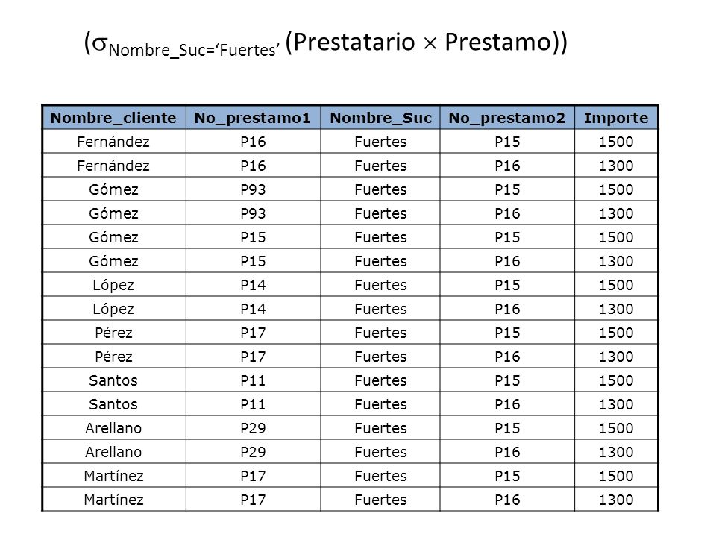The height and width of the screenshot is (537, 716).
Task: Click the first Pérez name cell
Action: (x=113, y=333)
